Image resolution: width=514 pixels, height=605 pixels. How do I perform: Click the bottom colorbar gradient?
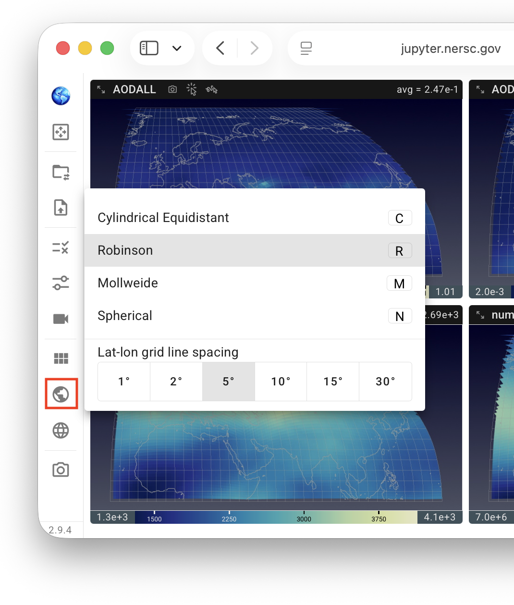coord(276,517)
